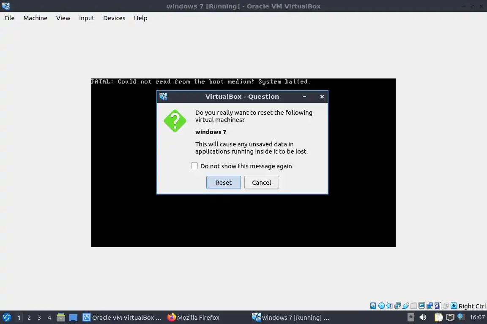Click the show desktop taskbar icon

(x=73, y=318)
